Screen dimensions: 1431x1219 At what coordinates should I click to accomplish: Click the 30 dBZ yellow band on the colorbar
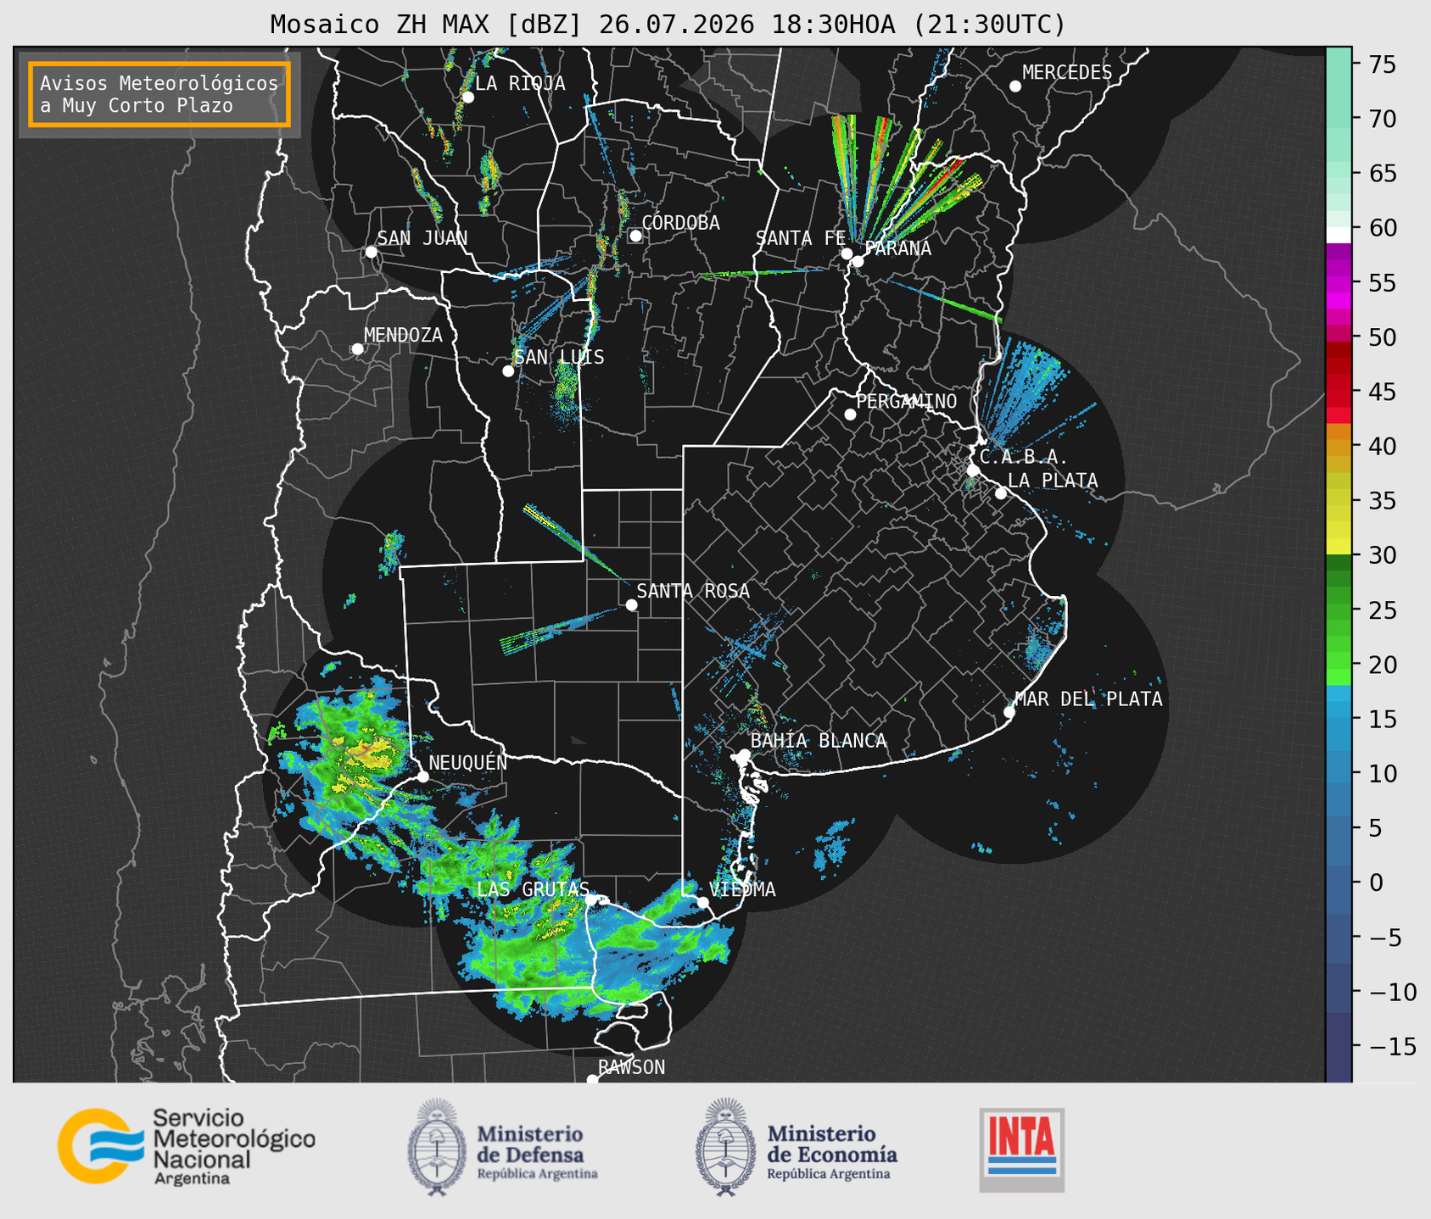tap(1339, 547)
